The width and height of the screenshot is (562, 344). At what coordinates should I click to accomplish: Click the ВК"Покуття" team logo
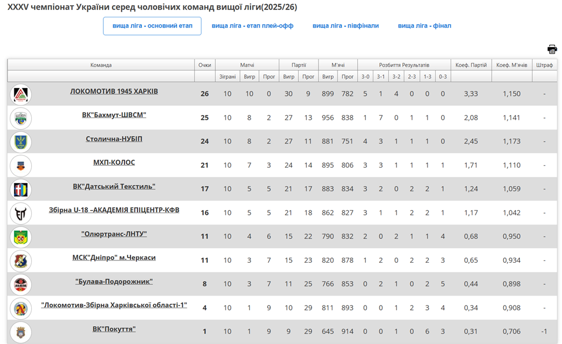pos(21,332)
